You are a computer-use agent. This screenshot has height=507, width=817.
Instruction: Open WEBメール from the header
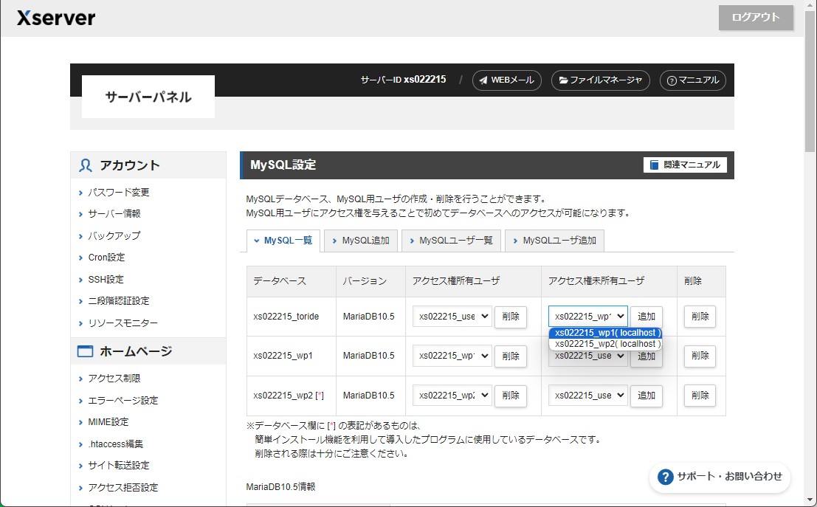coord(507,80)
